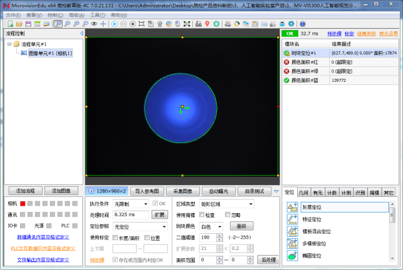The image size is (403, 270).
Task: Toggle the 长度/面积 checkbox
Action: (x=115, y=237)
